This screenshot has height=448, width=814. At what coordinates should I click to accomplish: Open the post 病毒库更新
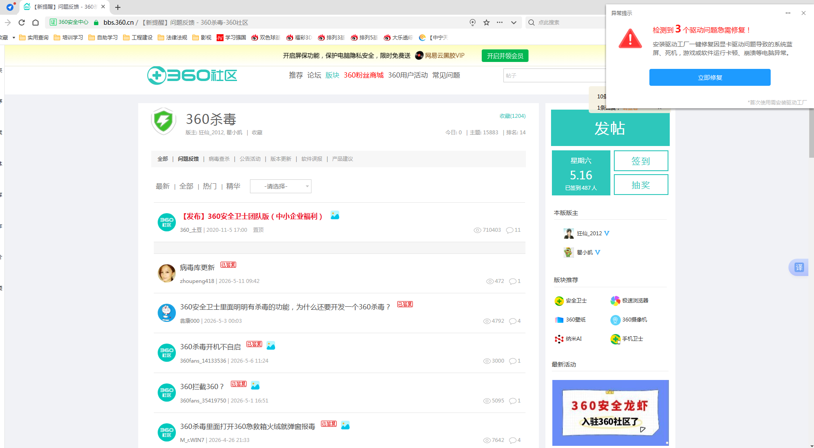point(197,268)
